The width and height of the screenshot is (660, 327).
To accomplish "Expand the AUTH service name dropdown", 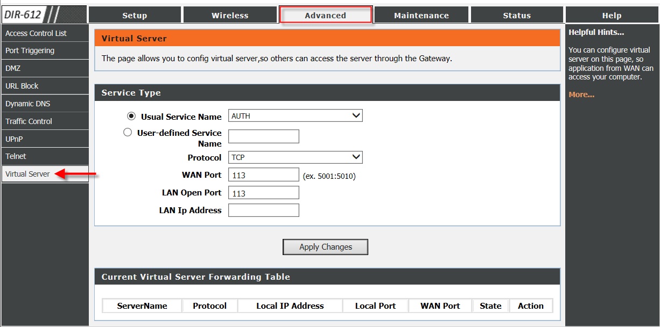I will tap(296, 115).
